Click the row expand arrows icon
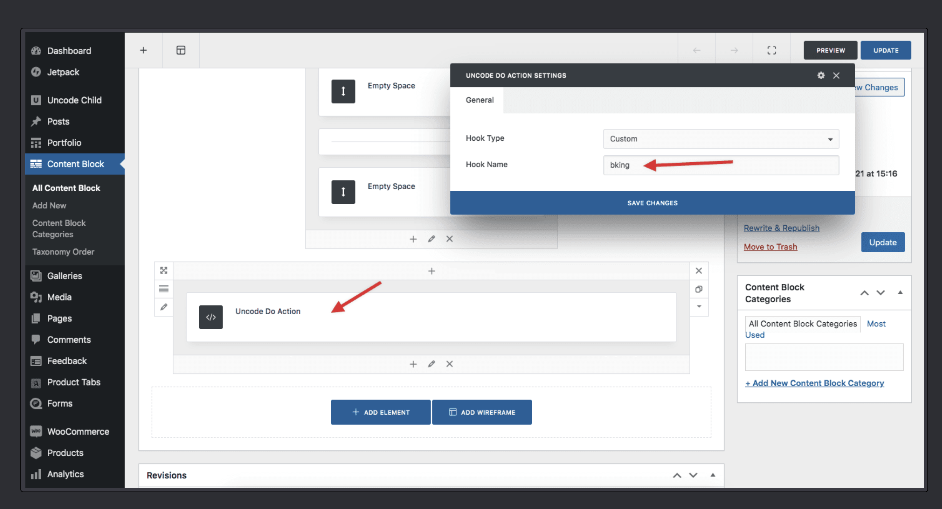 164,271
